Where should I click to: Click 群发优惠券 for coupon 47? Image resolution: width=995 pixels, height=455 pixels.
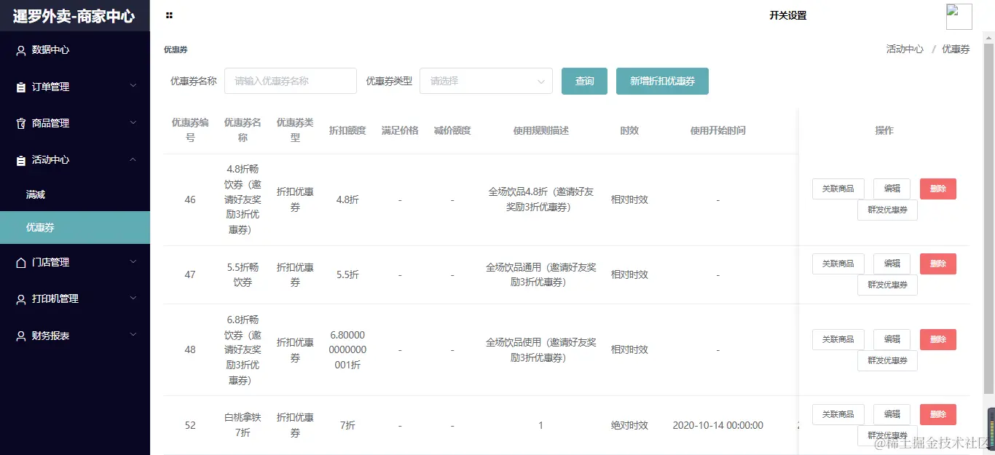887,285
